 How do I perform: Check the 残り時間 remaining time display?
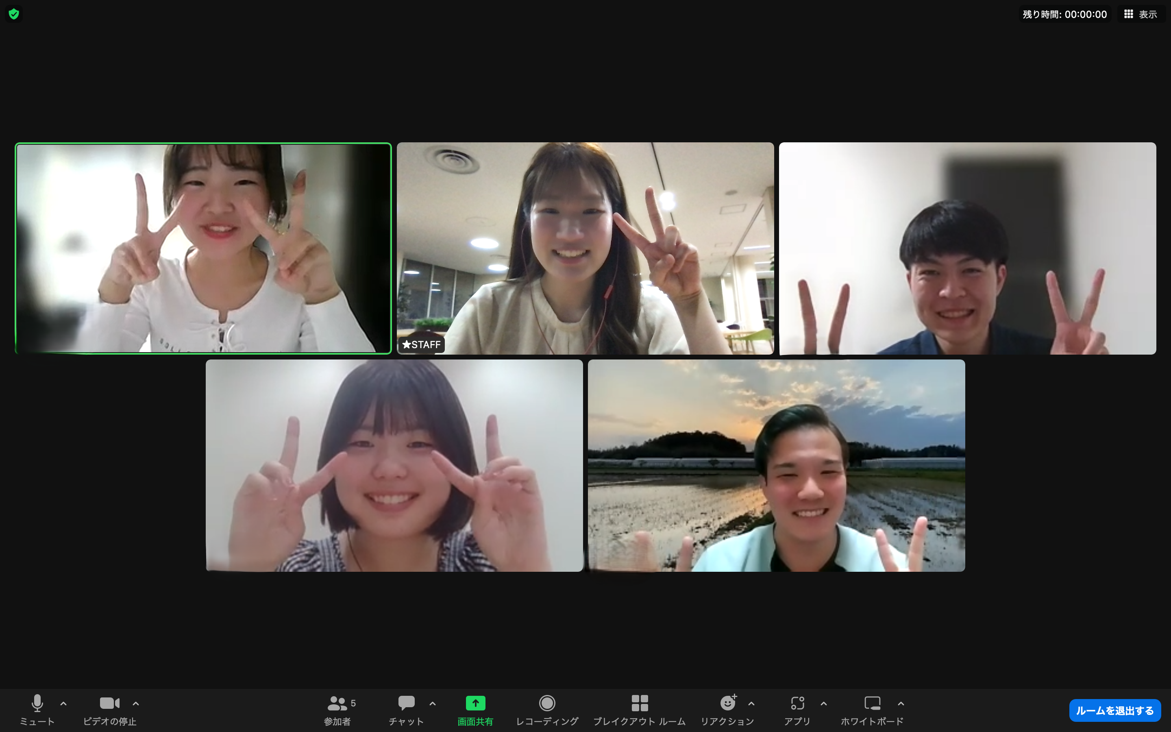1064,13
